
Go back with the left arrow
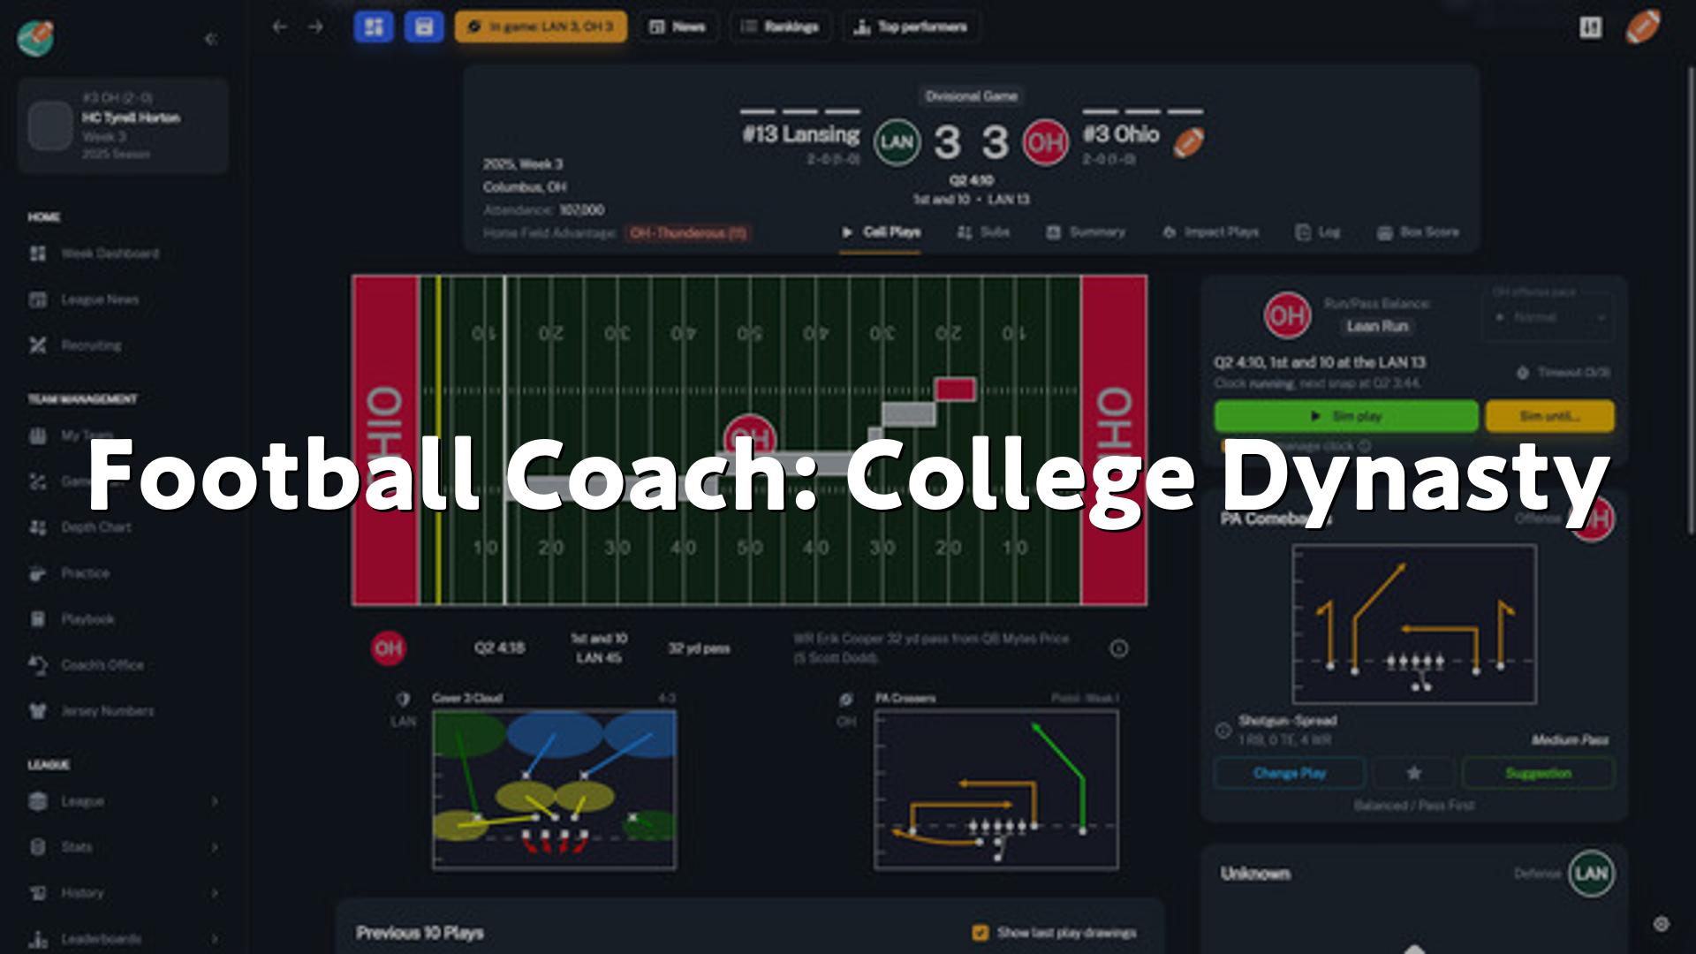280,27
